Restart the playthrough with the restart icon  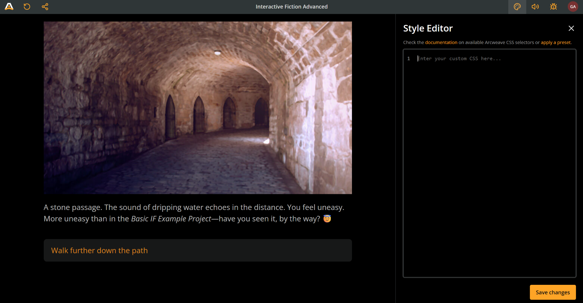(27, 6)
